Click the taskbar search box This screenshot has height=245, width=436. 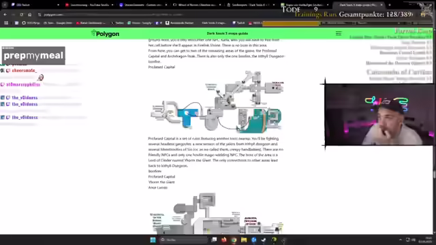click(183, 240)
